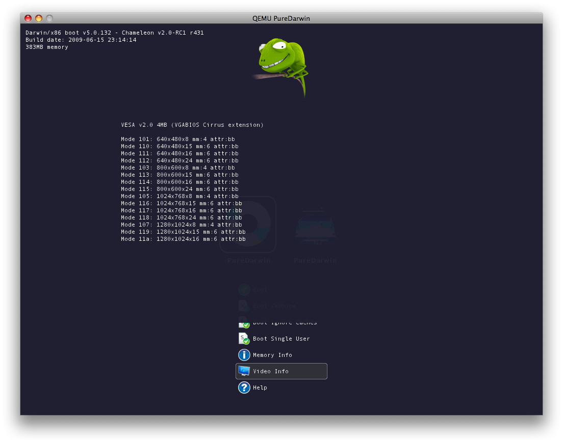Click the line Mode 114: 800x600x16
563x443 pixels.
coord(180,182)
